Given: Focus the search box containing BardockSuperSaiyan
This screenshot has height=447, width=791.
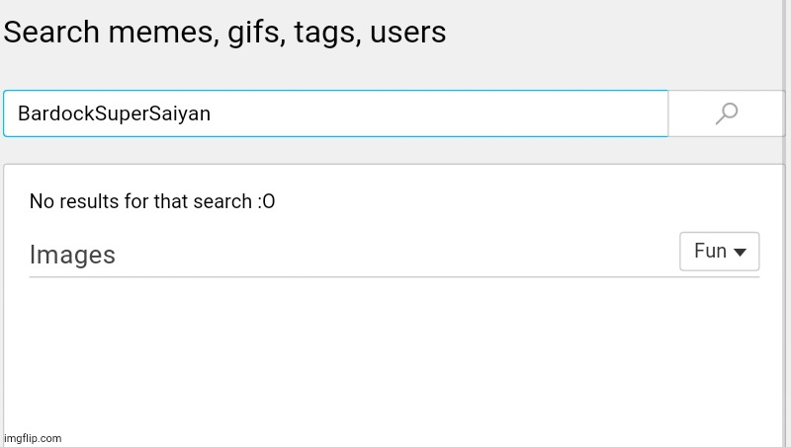Looking at the screenshot, I should click(x=336, y=113).
